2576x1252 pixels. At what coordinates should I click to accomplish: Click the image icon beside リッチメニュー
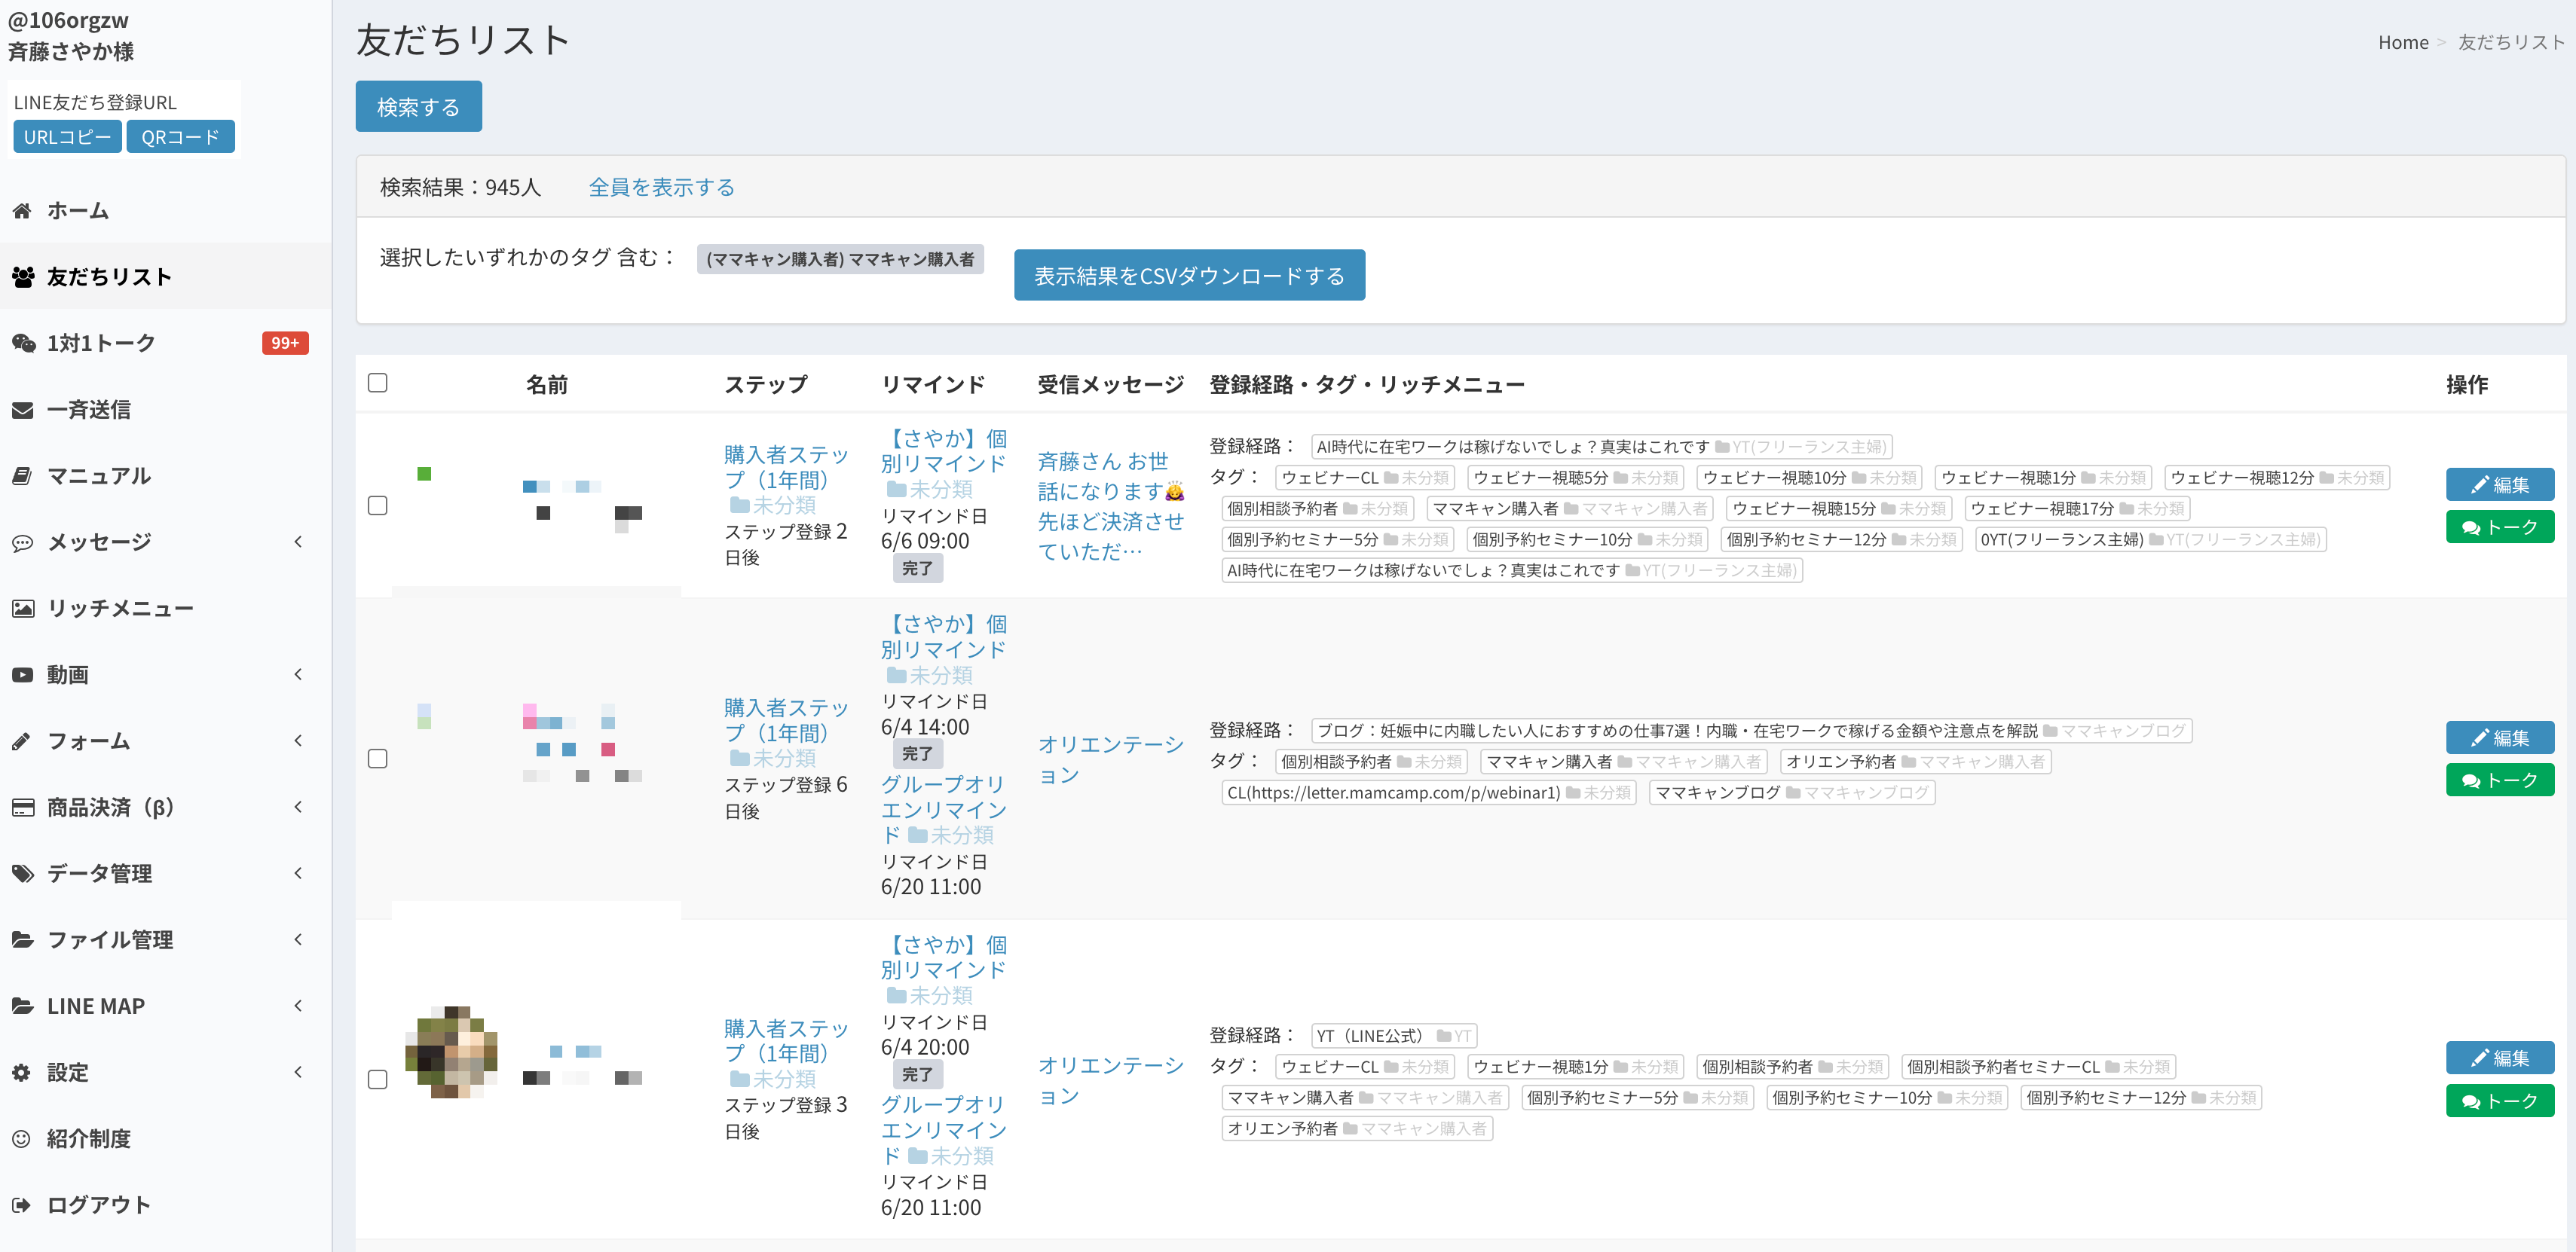coord(23,609)
